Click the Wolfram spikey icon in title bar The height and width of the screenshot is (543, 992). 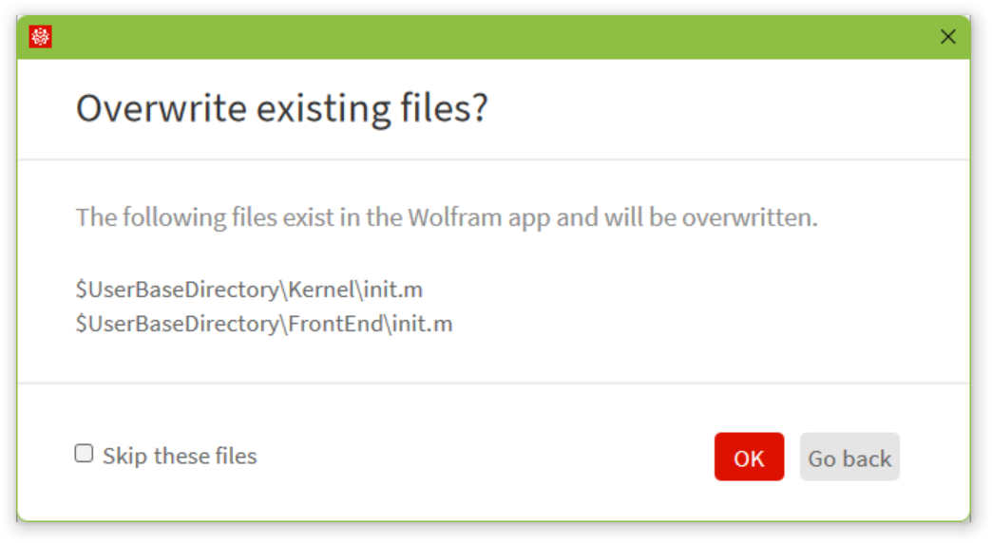pyautogui.click(x=41, y=37)
